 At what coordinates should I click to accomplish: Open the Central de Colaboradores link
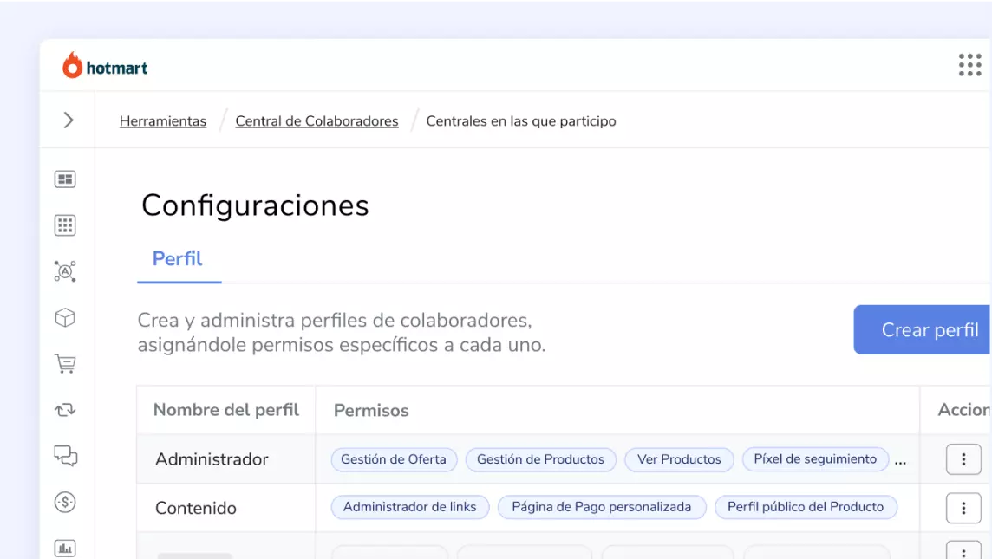[x=317, y=120]
